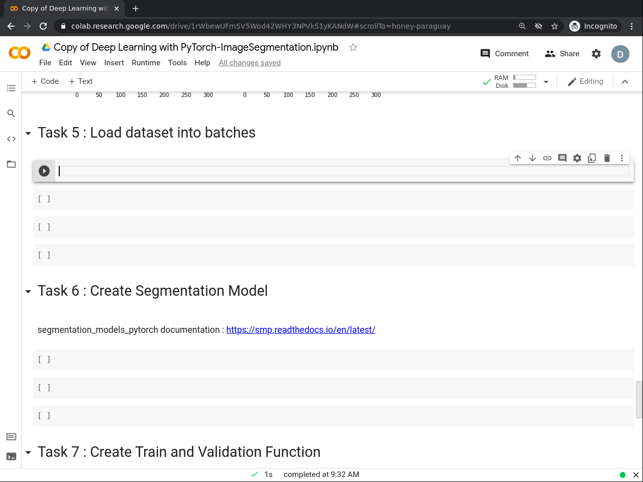Image resolution: width=643 pixels, height=482 pixels.
Task: Open the smp.readthedocs.io documentation link
Action: pyautogui.click(x=300, y=330)
